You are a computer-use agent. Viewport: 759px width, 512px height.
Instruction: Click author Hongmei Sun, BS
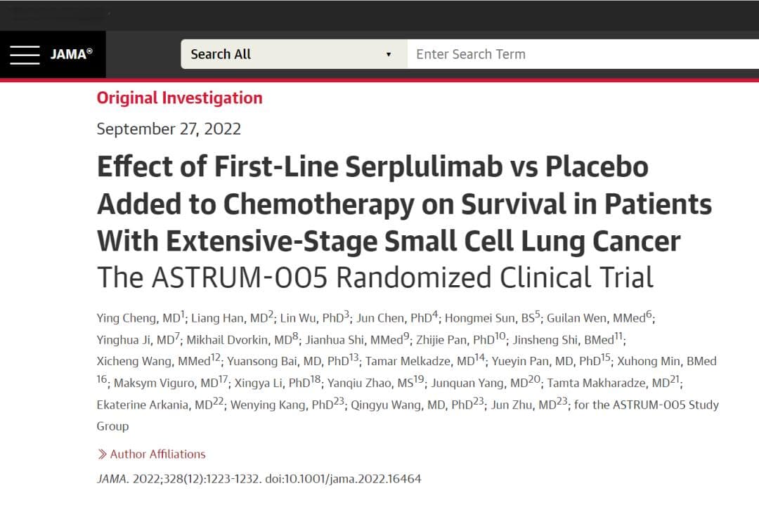(x=489, y=318)
